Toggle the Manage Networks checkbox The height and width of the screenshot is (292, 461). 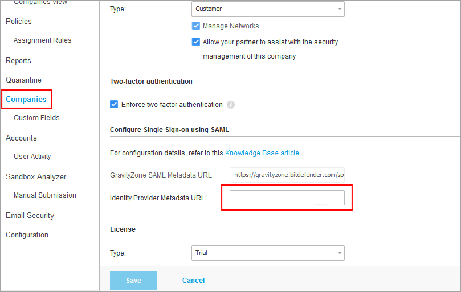point(196,26)
